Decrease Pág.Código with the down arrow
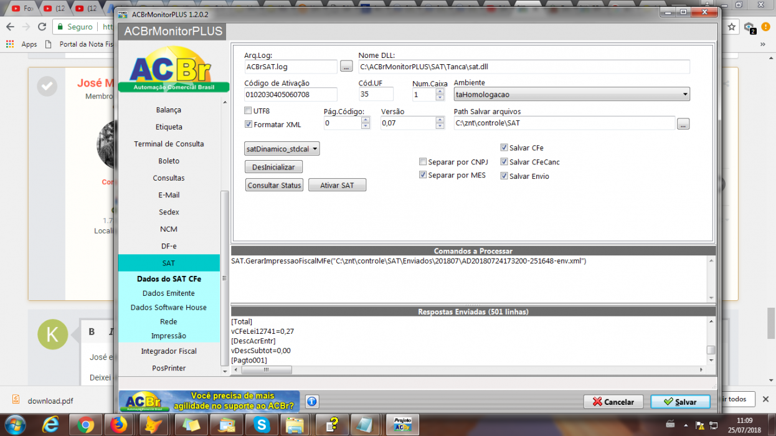Image resolution: width=776 pixels, height=436 pixels. [x=366, y=126]
